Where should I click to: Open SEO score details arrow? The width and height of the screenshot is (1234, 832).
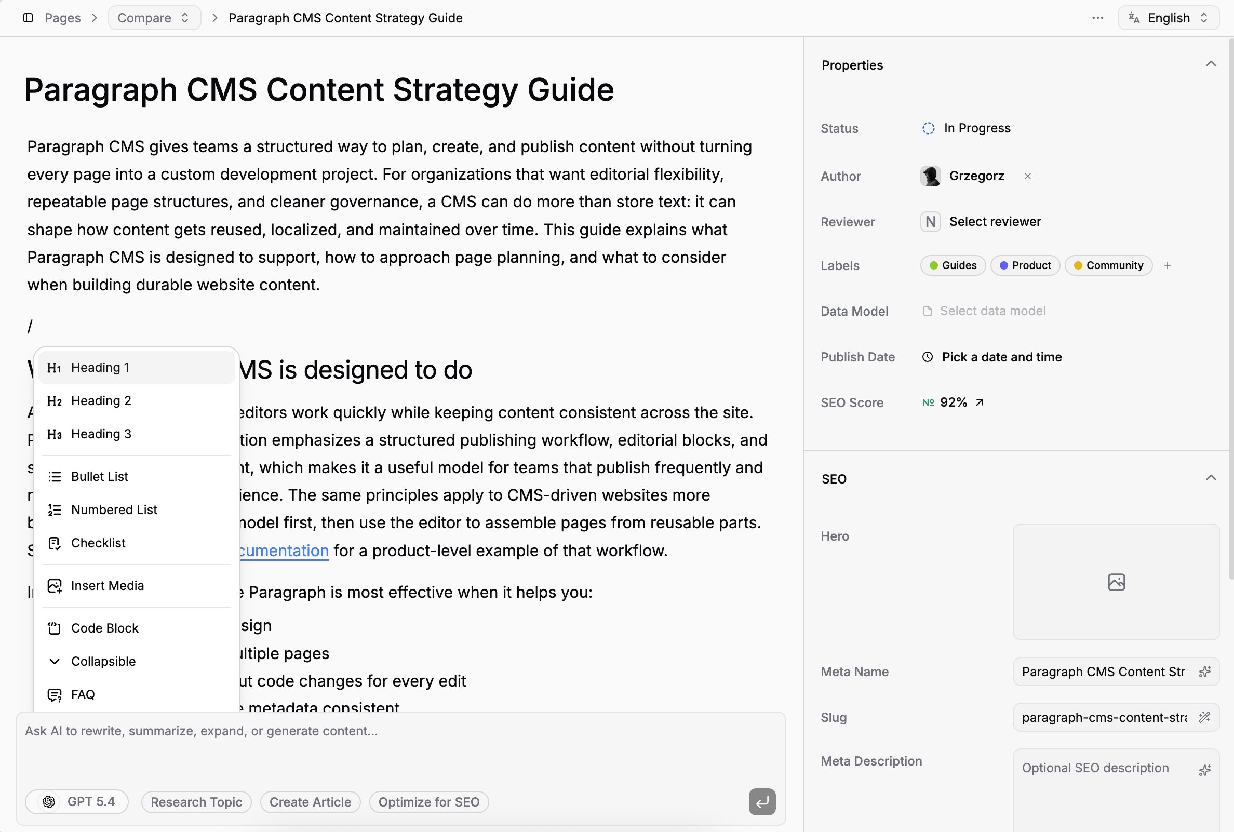coord(980,402)
